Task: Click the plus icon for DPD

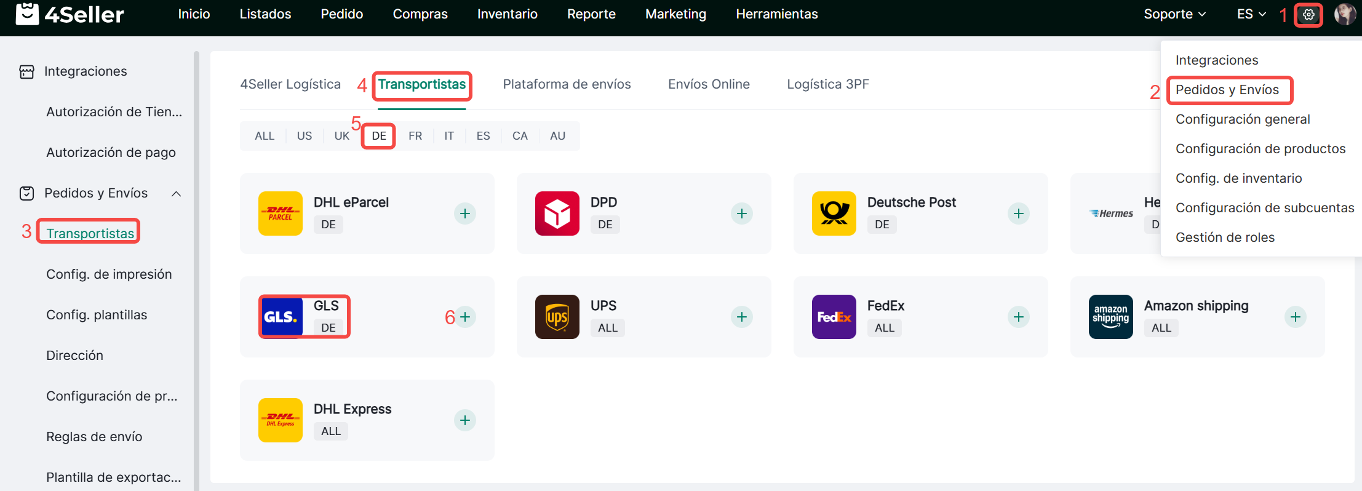Action: (742, 214)
